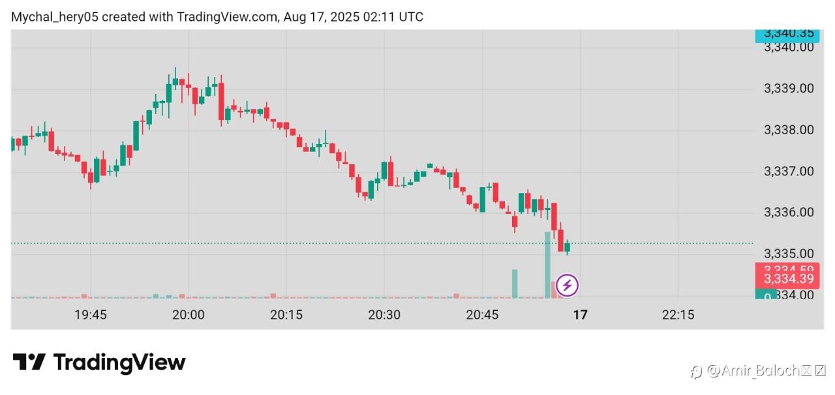Viewport: 835px width, 395px height.
Task: Click the tallest green volume bar
Action: tap(547, 265)
